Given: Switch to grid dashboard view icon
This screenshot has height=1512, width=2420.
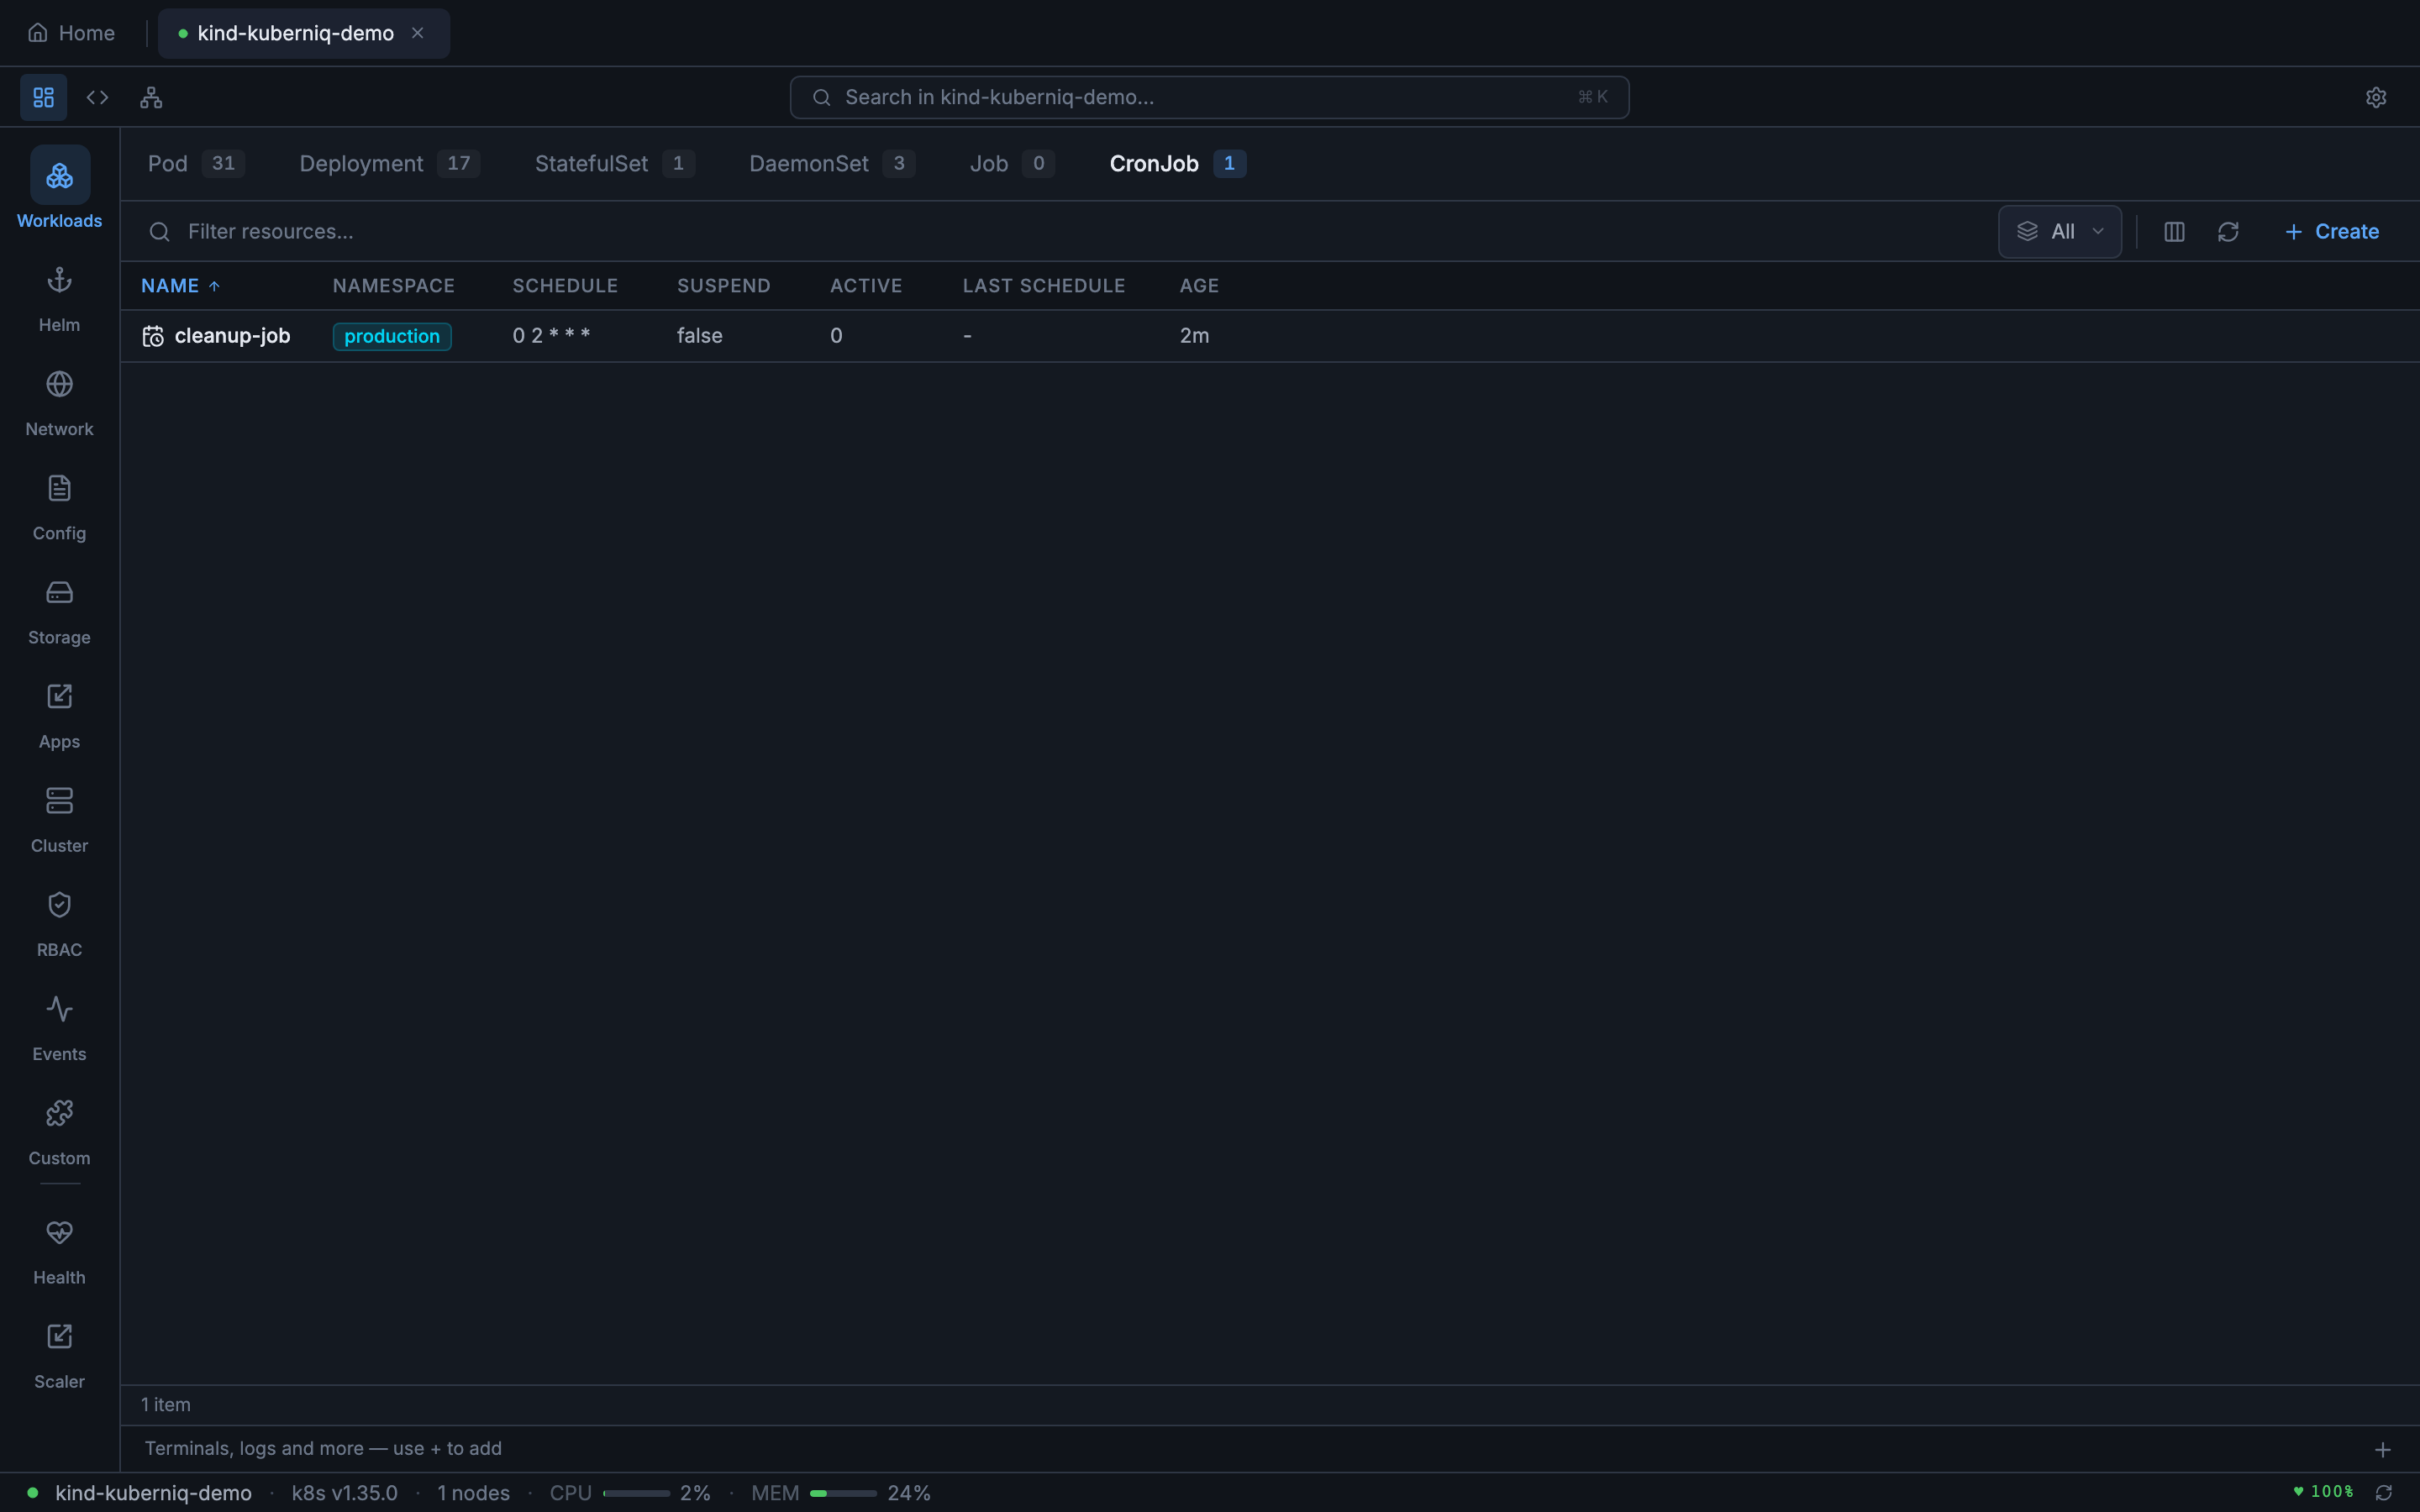Looking at the screenshot, I should point(42,97).
